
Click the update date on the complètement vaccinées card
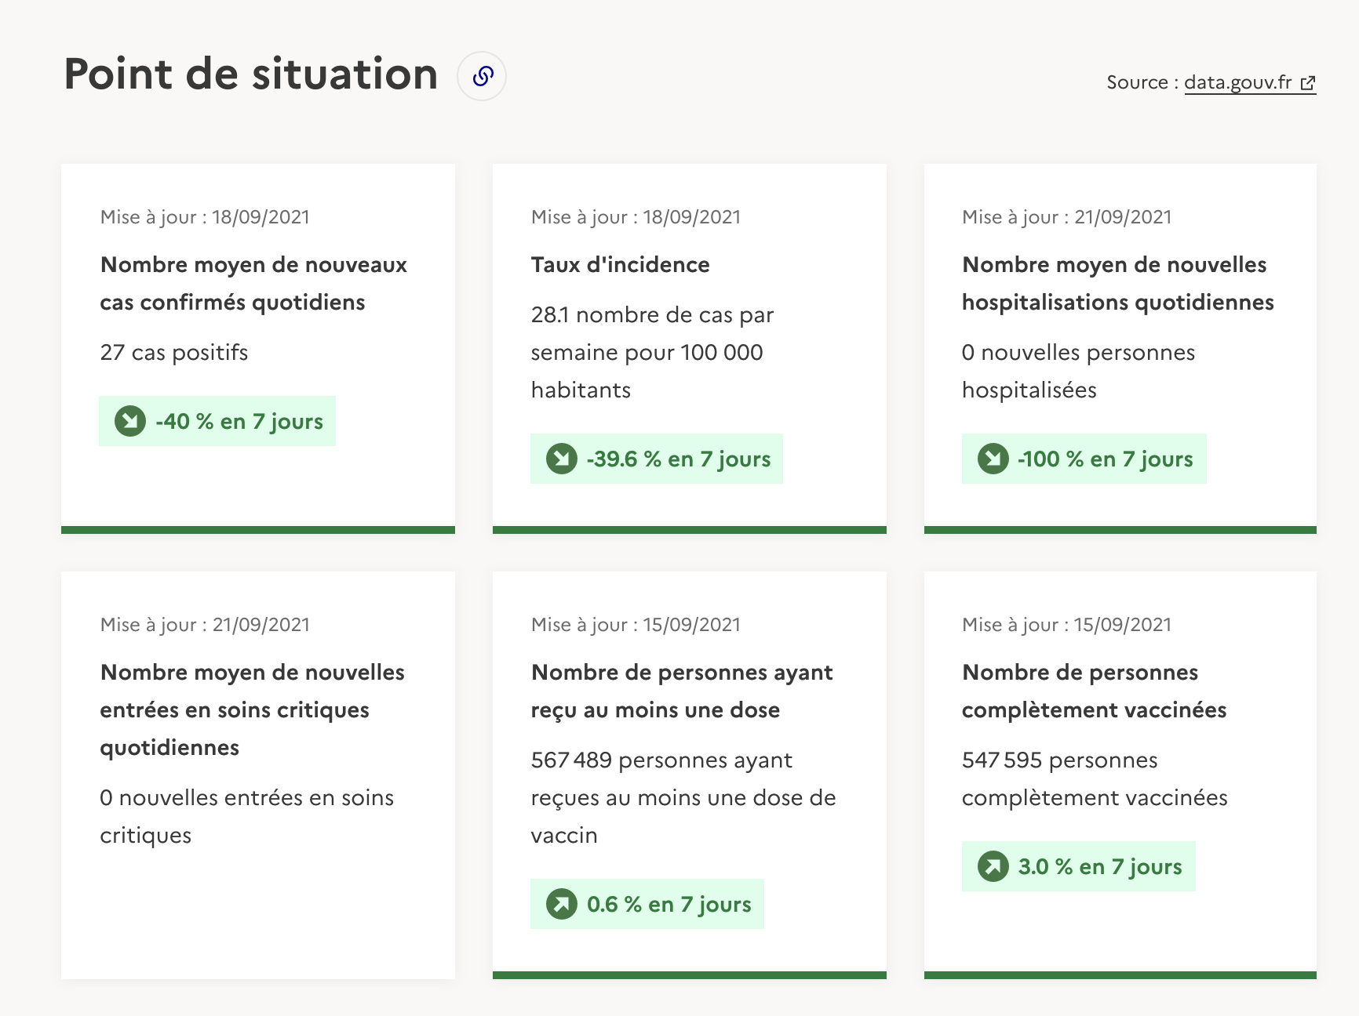pyautogui.click(x=1067, y=625)
